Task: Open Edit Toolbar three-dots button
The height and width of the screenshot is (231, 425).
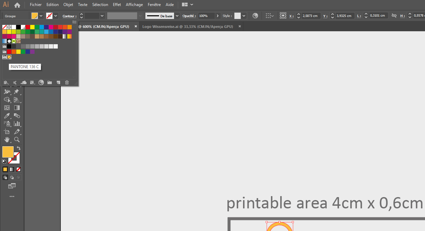Action: click(x=12, y=196)
